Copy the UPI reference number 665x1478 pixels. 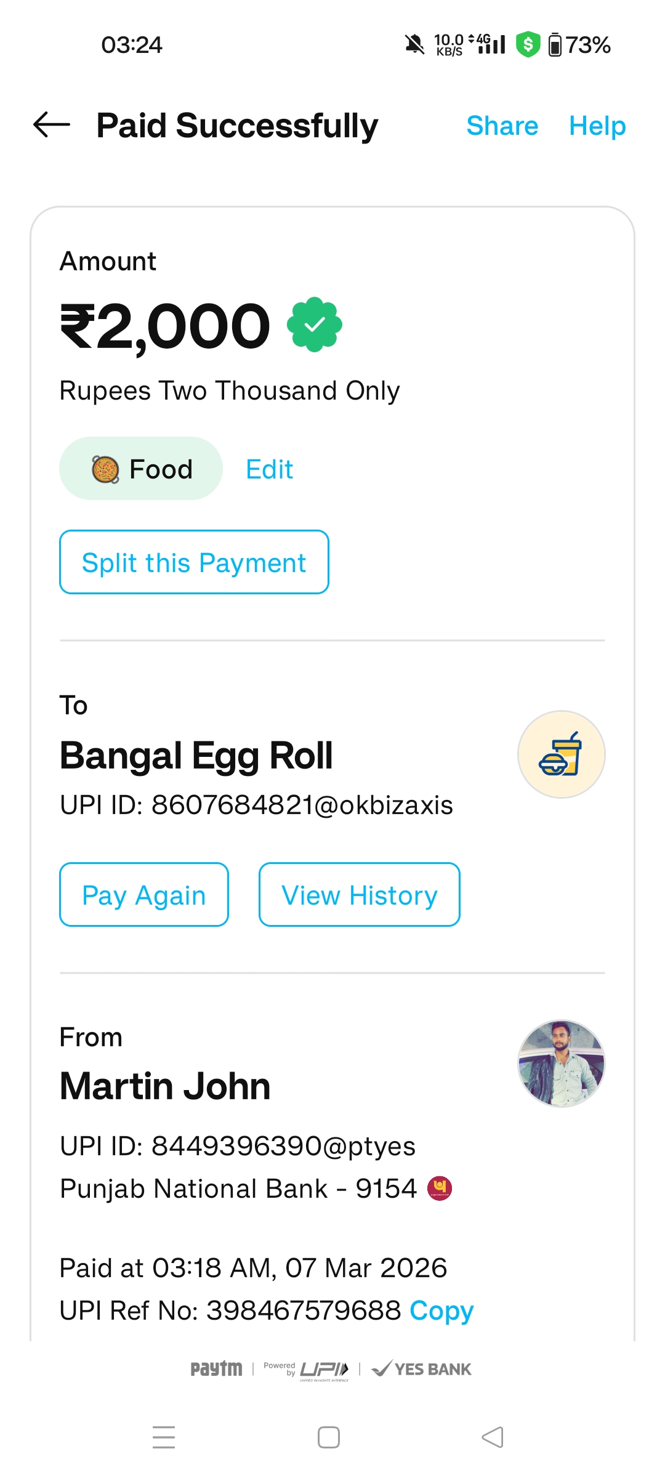point(441,1310)
